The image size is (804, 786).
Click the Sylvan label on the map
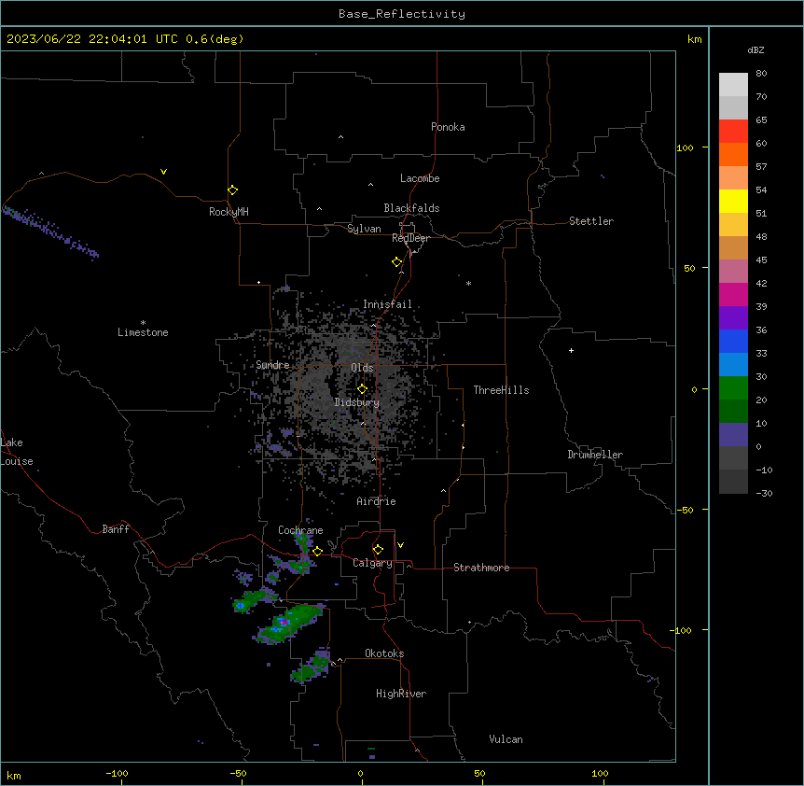[x=364, y=229]
